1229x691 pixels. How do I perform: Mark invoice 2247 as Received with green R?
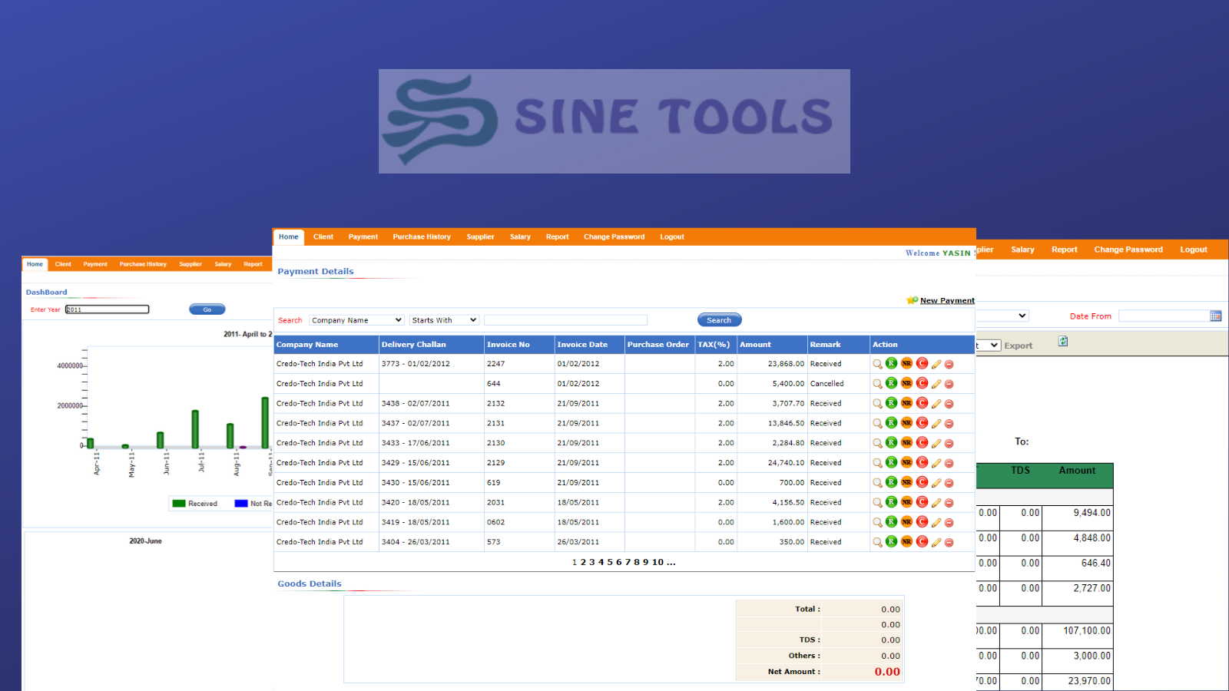(x=892, y=363)
